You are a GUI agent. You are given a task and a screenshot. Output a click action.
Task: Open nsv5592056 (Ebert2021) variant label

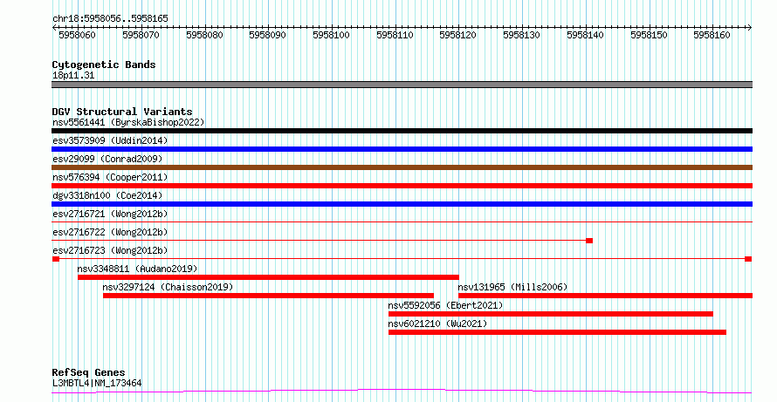tap(445, 305)
